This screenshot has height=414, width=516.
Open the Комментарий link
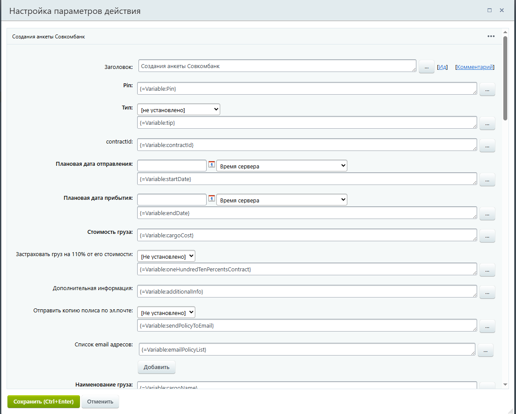(x=475, y=67)
